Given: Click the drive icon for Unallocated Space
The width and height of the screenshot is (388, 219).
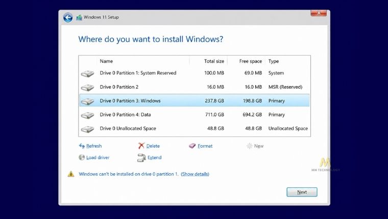Looking at the screenshot, I should tap(87, 129).
